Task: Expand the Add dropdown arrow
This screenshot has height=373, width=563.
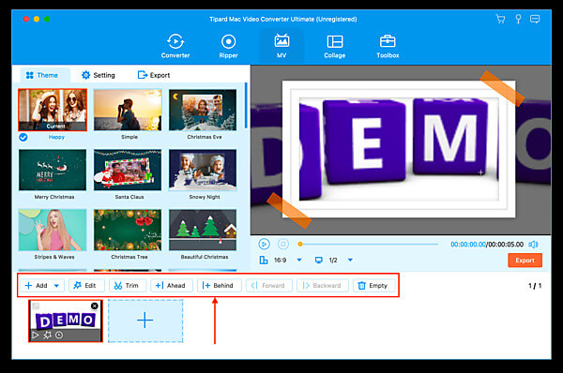Action: pyautogui.click(x=56, y=286)
